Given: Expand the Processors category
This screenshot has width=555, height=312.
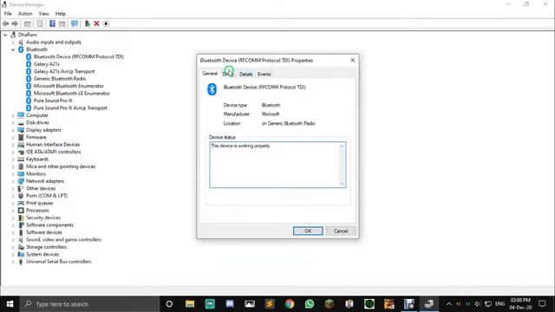Looking at the screenshot, I should tap(13, 211).
